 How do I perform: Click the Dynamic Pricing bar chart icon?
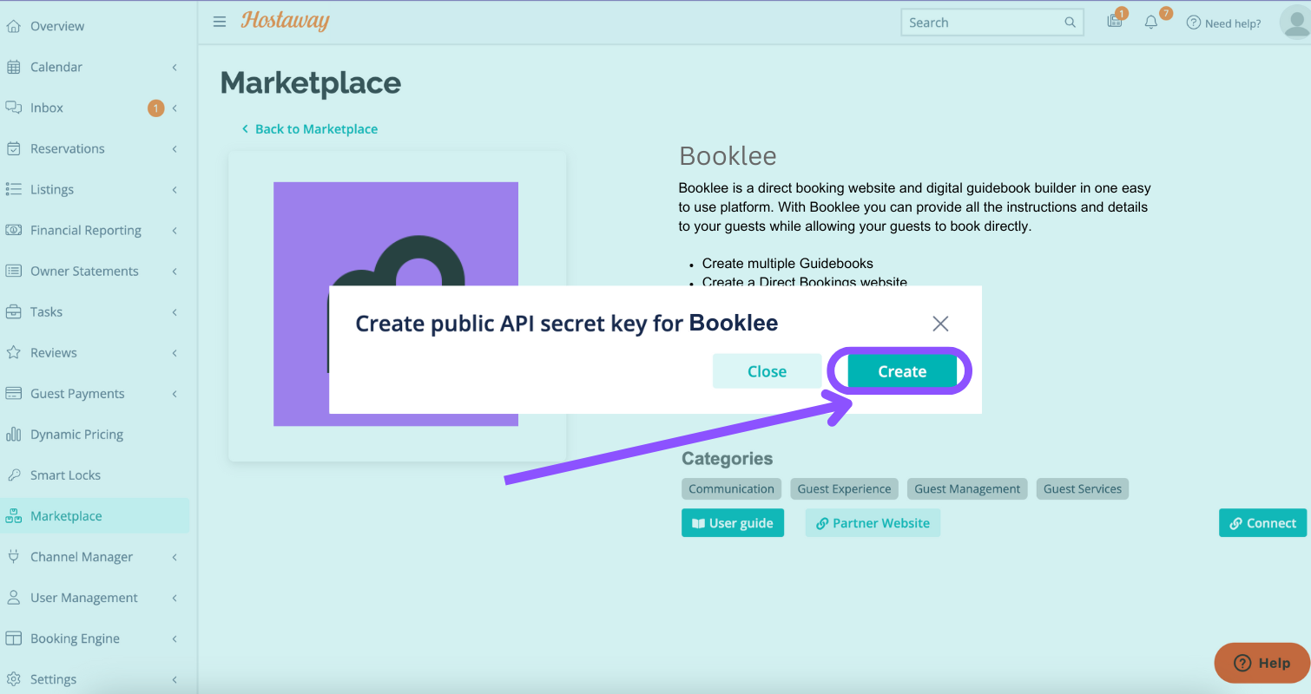13,434
